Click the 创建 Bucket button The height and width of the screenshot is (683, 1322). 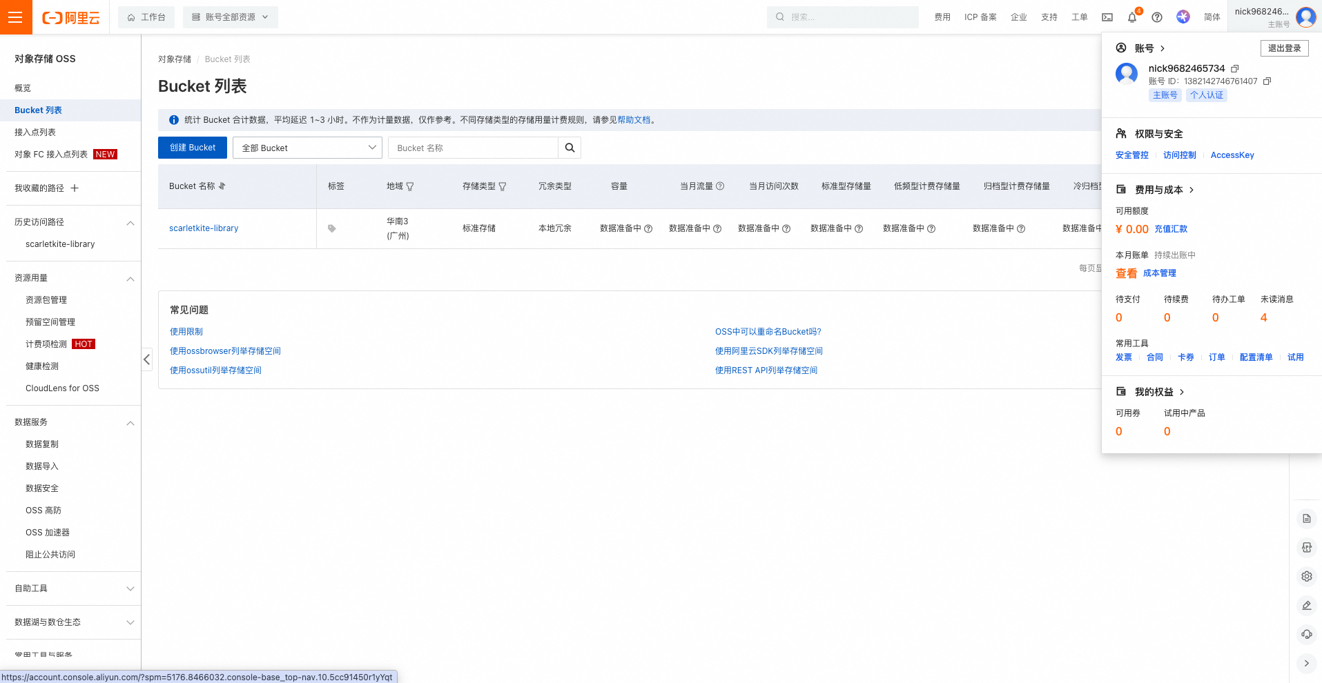pyautogui.click(x=193, y=148)
